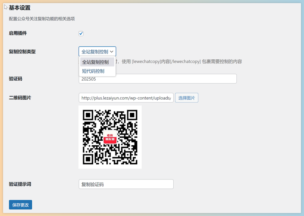This screenshot has height=216, width=304.
Task: Focus the 二维码图片 URL field
Action: coord(126,98)
